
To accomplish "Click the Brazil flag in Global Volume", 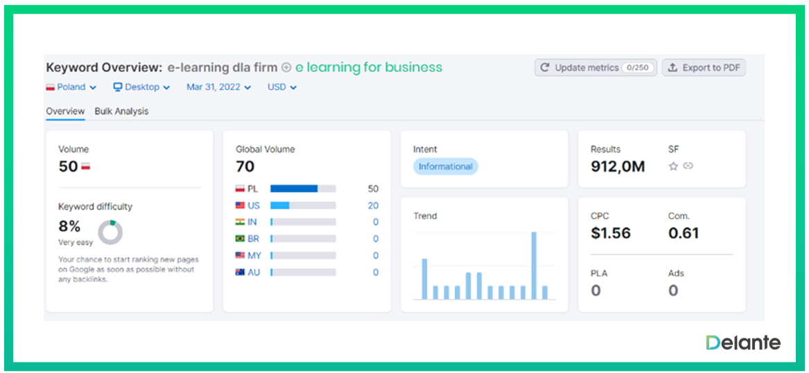I will [x=241, y=239].
